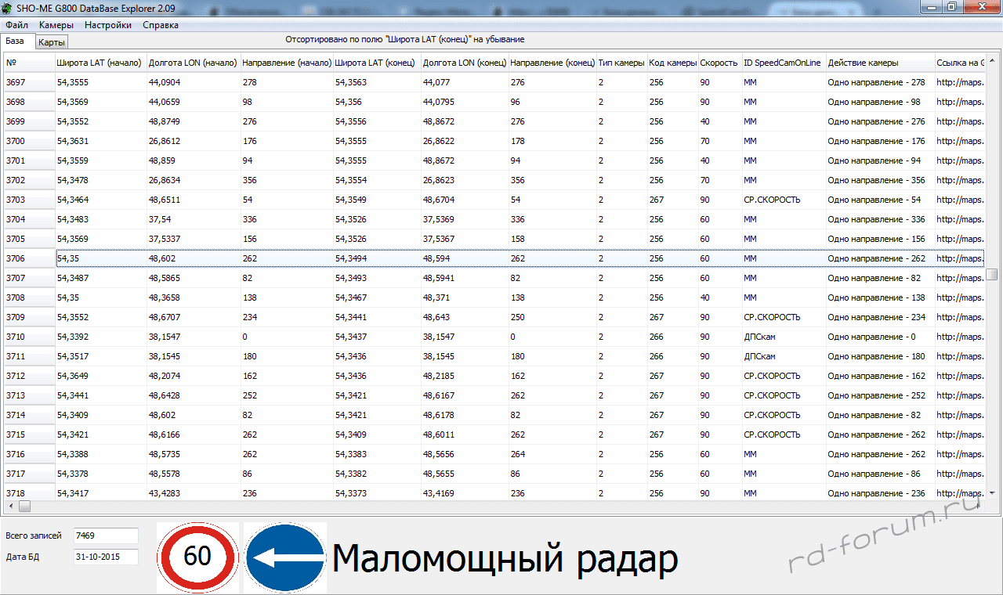The width and height of the screenshot is (1003, 595).
Task: Click СР.СКОРОСТЬ cell in row 3709
Action: [784, 317]
